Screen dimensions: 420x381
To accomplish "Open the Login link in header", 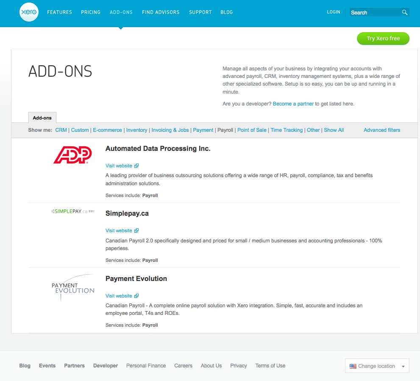I will [334, 12].
